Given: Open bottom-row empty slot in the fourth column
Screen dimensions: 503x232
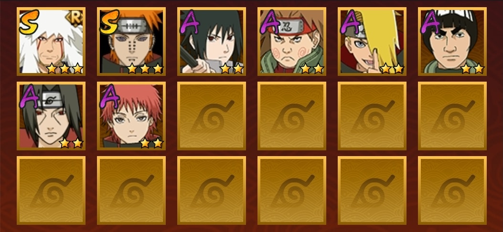Looking at the screenshot, I should (291, 190).
